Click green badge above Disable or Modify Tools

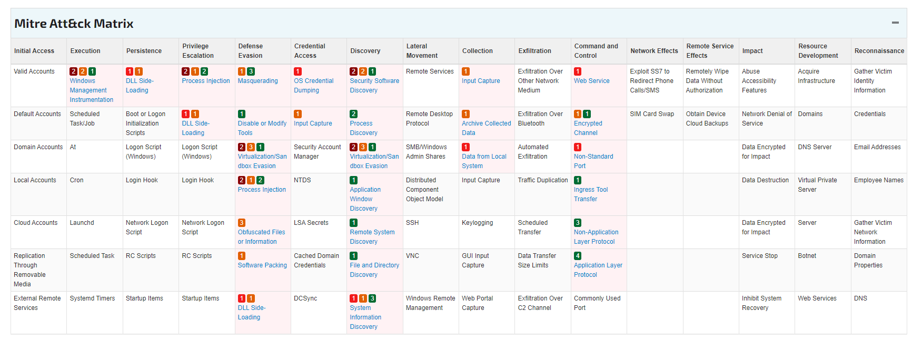point(242,114)
